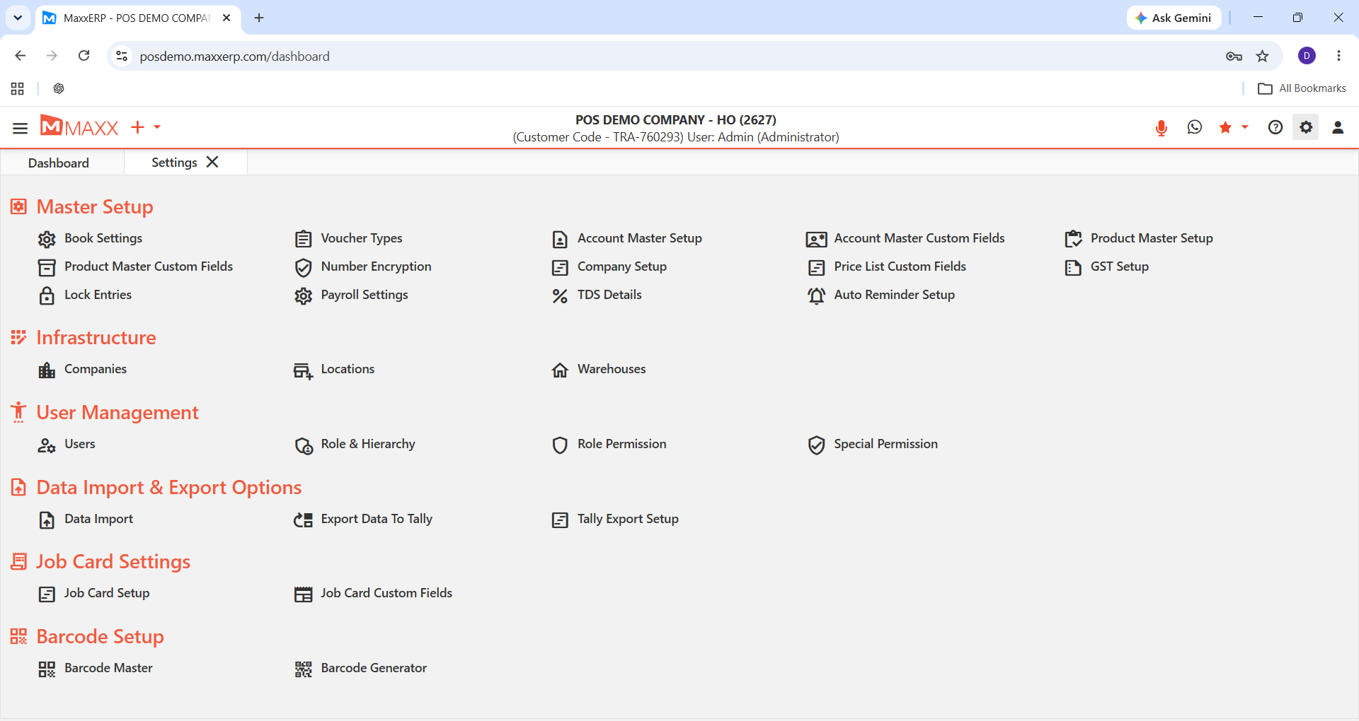The image size is (1359, 721).
Task: Click the microphone voice command icon
Action: (1161, 128)
